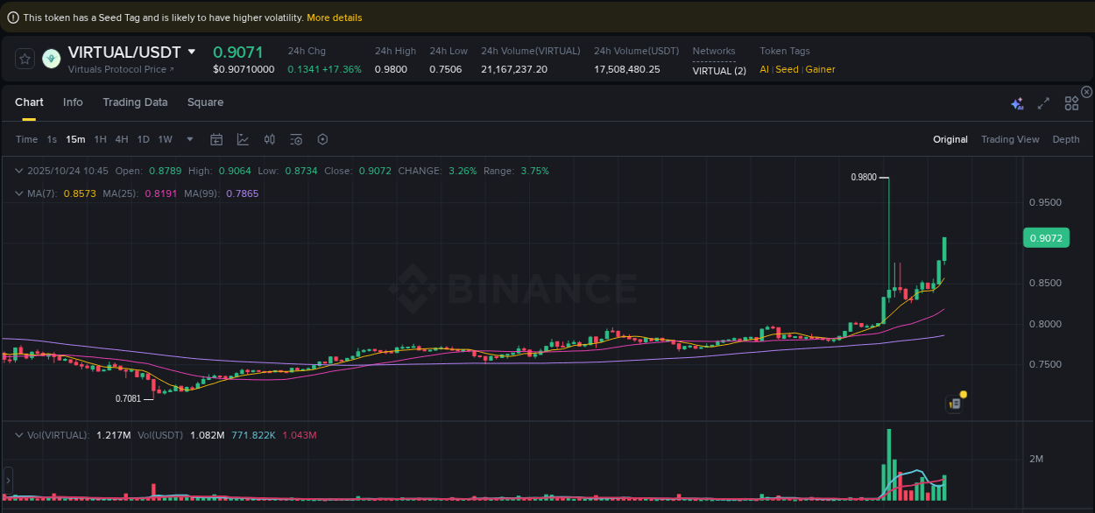The width and height of the screenshot is (1095, 513).
Task: Open the candlestick display settings icon
Action: pos(270,139)
